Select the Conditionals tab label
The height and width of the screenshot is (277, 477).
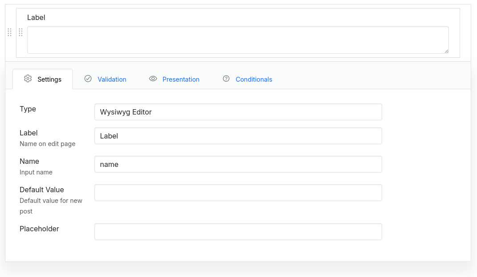[254, 79]
